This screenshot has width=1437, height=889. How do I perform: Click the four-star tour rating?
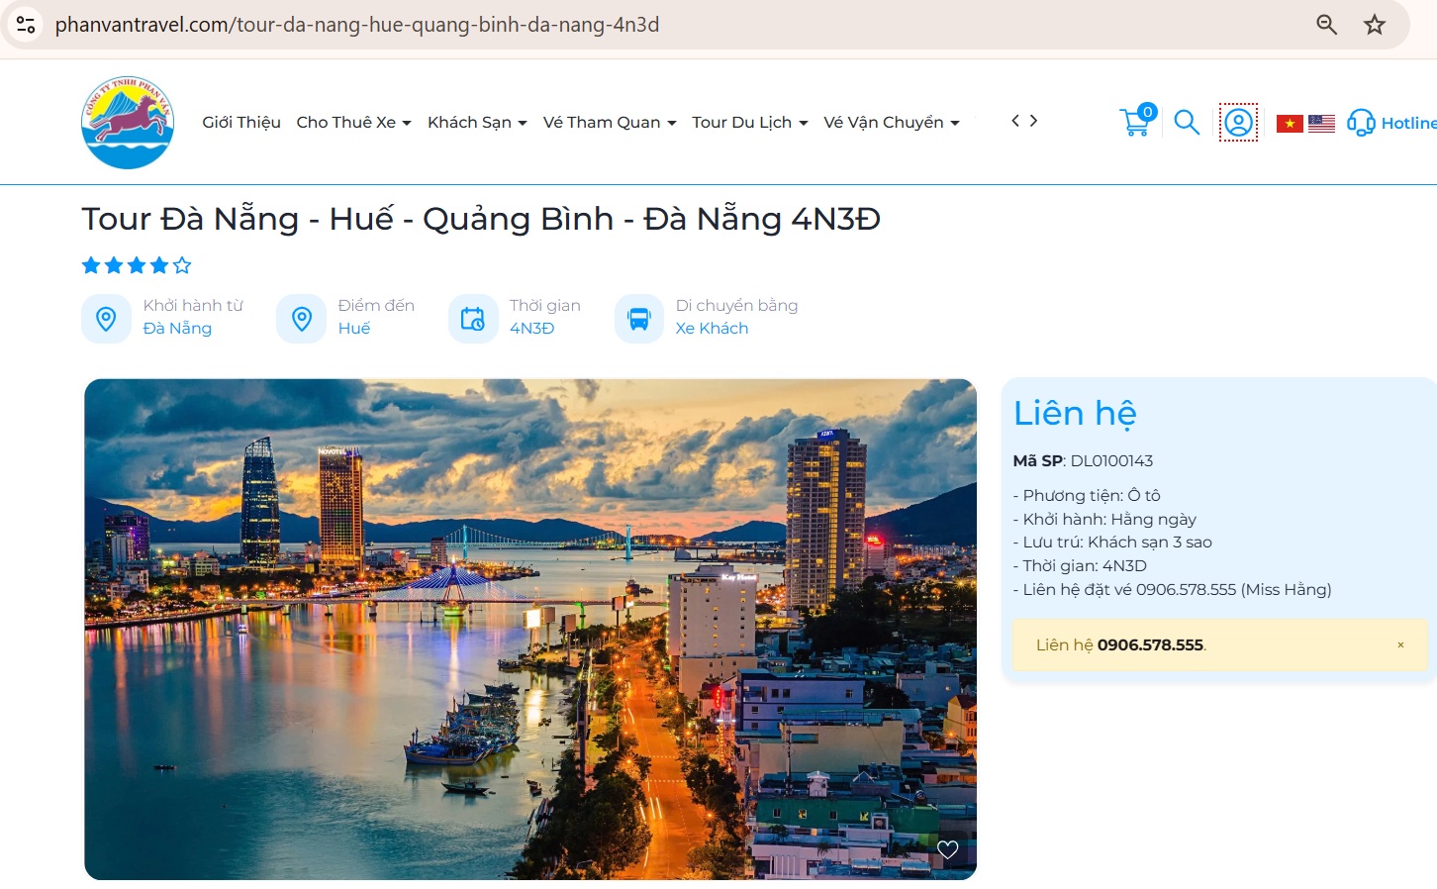[x=137, y=265]
